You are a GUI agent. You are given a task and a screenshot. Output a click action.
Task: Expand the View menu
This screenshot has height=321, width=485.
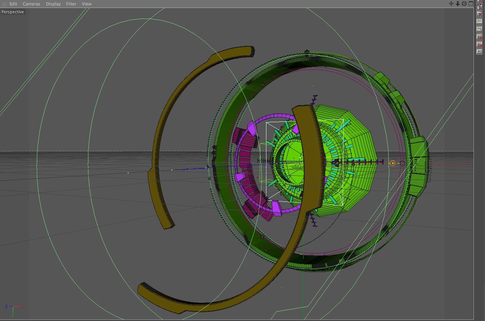tap(87, 4)
